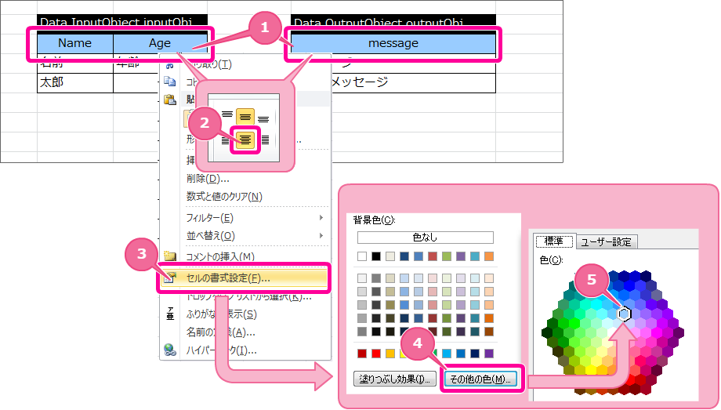Screen dimensions: 721x410
Task: Click the Format Cells icon
Action: point(170,277)
